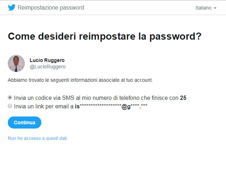Click the @LucioRuggero handle
226x171 pixels.
tap(47, 67)
